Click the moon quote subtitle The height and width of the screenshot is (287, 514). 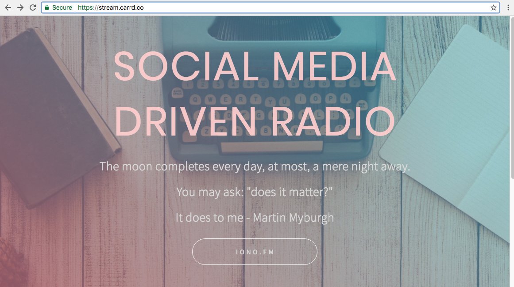[255, 166]
